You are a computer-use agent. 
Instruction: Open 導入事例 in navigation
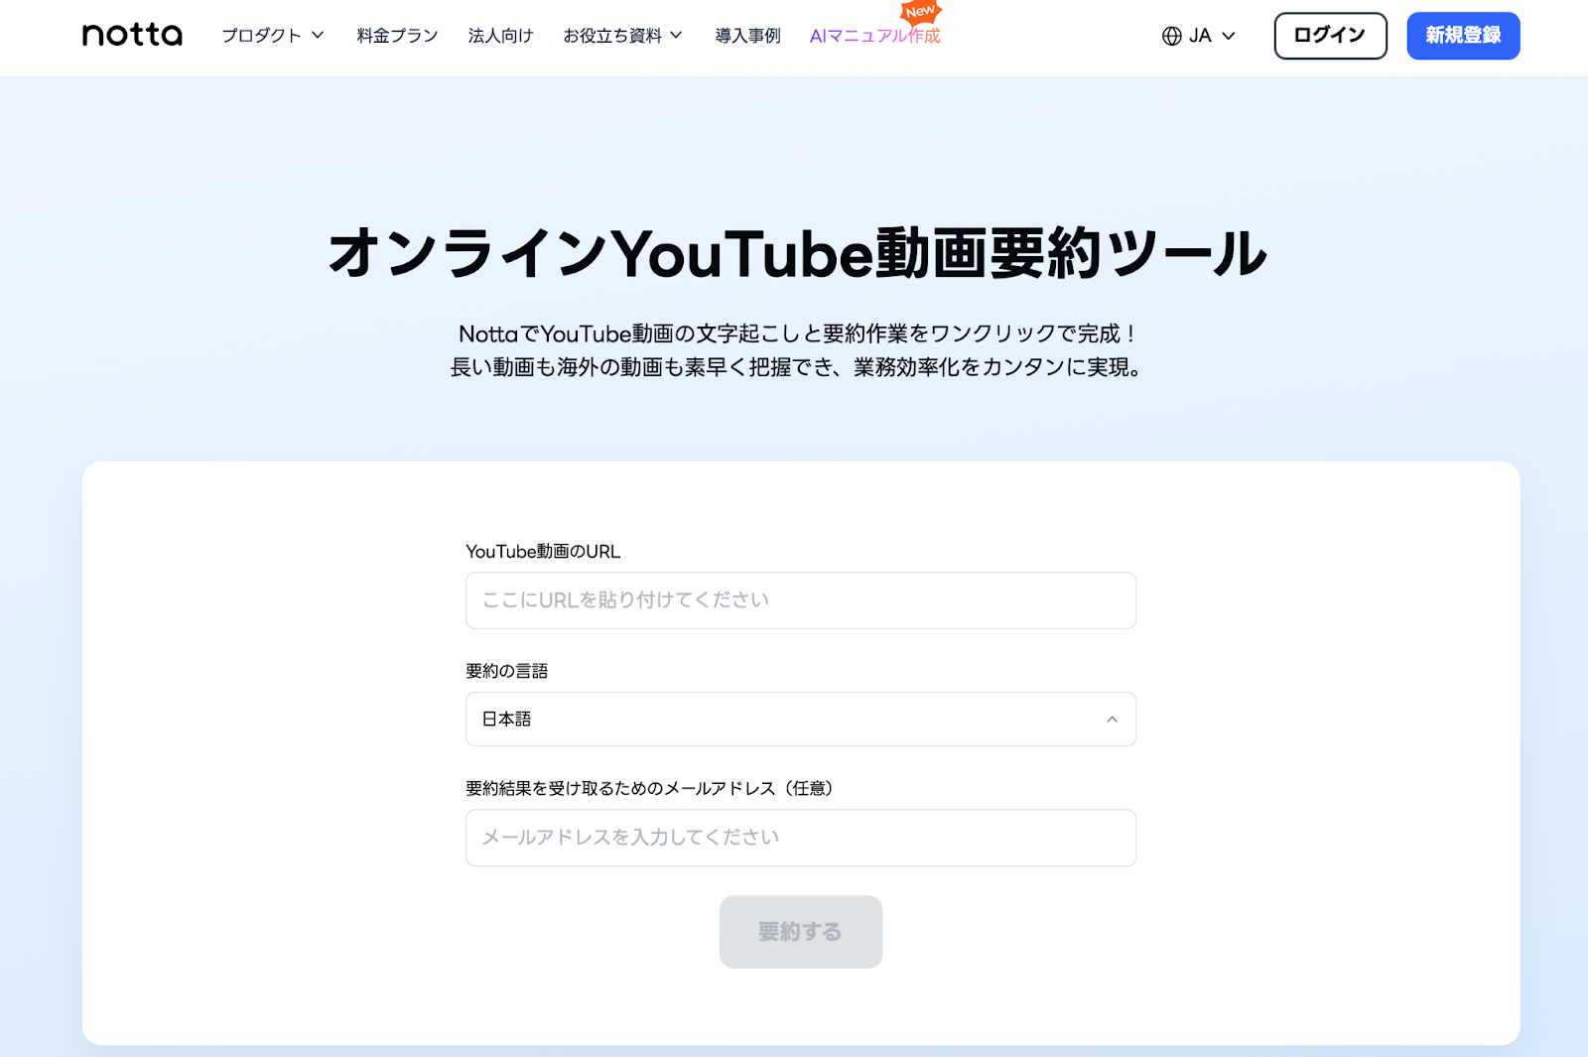747,36
